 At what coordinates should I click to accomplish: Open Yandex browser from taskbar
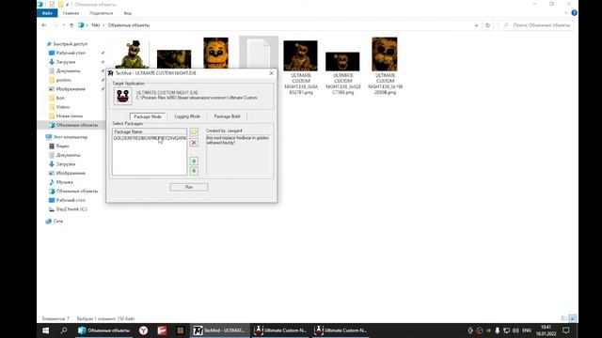[x=143, y=330]
